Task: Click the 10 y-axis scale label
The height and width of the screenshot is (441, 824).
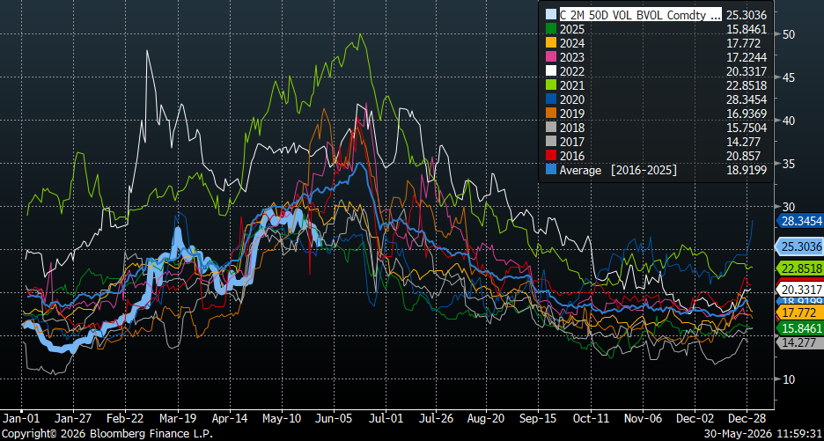Action: 788,379
